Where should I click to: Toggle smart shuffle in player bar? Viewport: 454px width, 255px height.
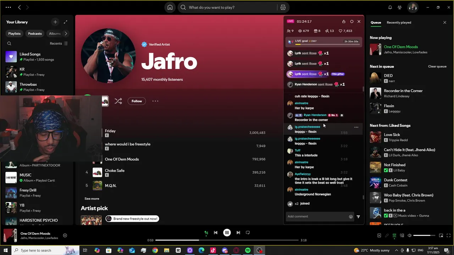(206, 233)
